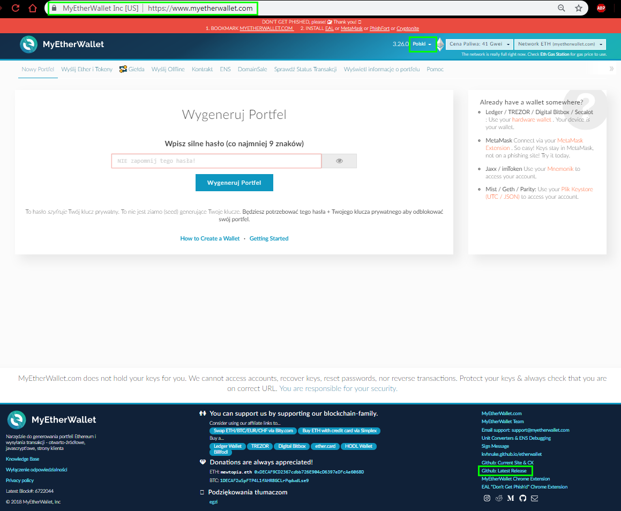Click the MyEtherWallet header logo
This screenshot has width=621, height=511.
tap(62, 44)
